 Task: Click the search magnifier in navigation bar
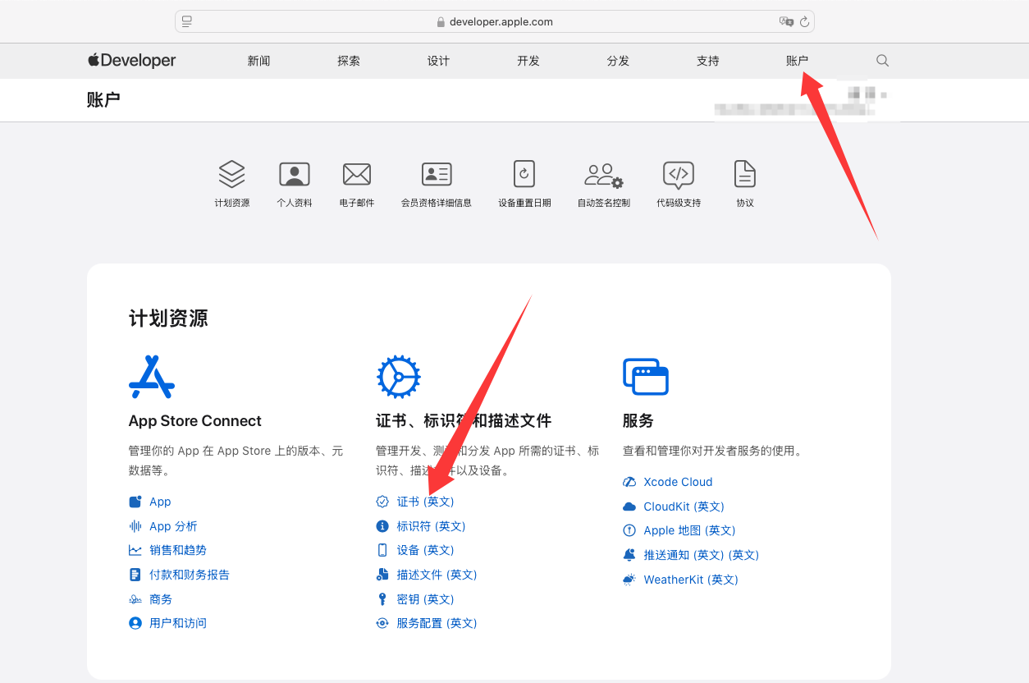coord(883,61)
